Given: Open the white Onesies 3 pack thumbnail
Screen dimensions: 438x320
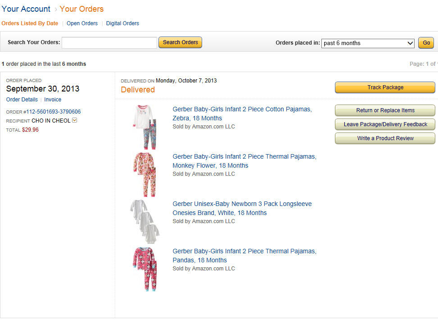Looking at the screenshot, I should pyautogui.click(x=144, y=222).
